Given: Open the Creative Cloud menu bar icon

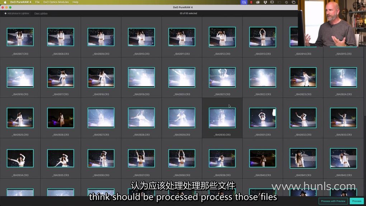Looking at the screenshot, I should (258, 2).
